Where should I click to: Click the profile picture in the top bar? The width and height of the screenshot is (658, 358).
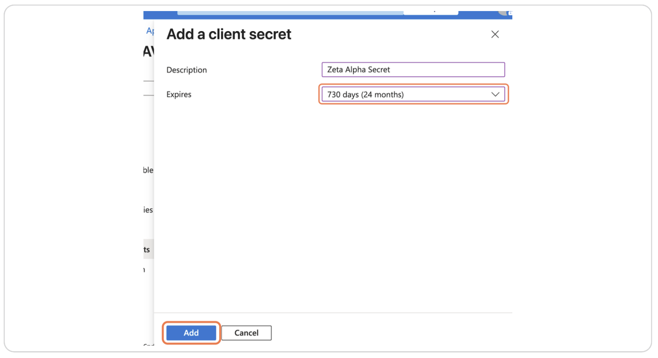point(504,12)
